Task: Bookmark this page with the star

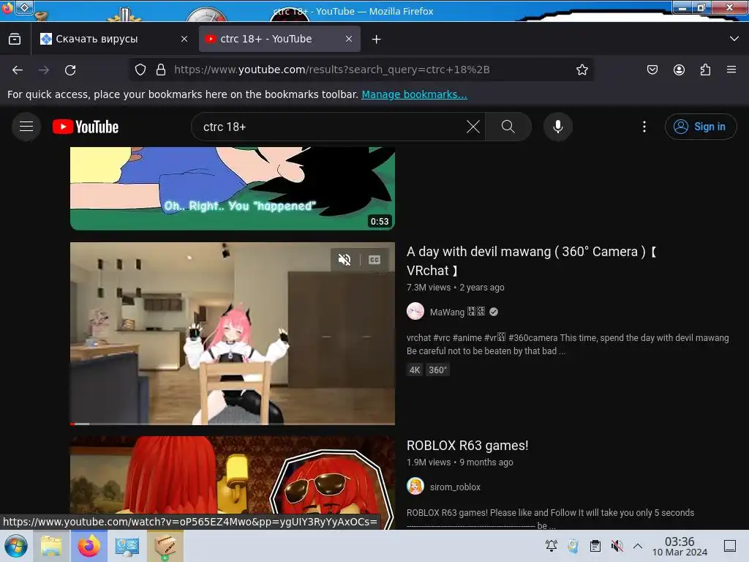Action: coord(581,70)
